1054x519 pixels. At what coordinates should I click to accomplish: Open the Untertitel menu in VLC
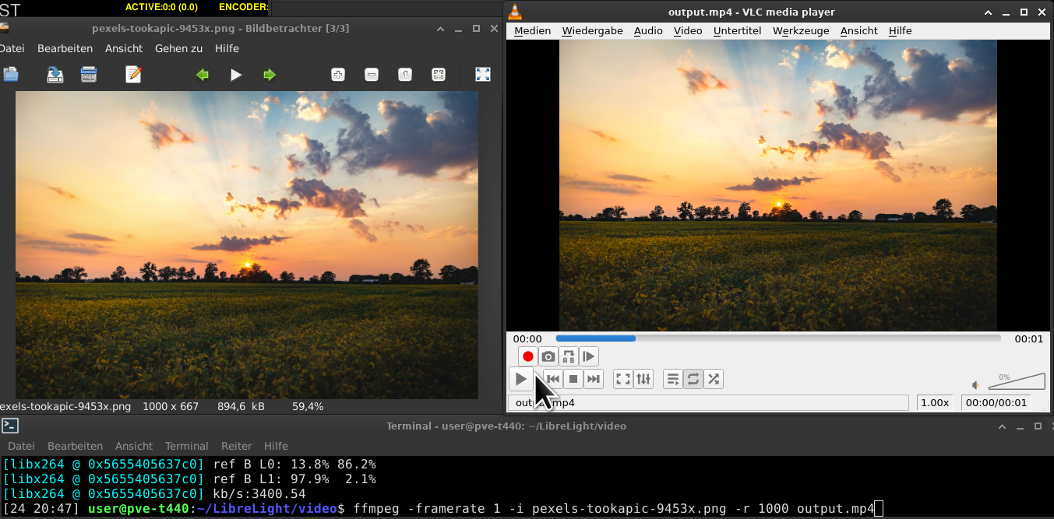pyautogui.click(x=737, y=31)
